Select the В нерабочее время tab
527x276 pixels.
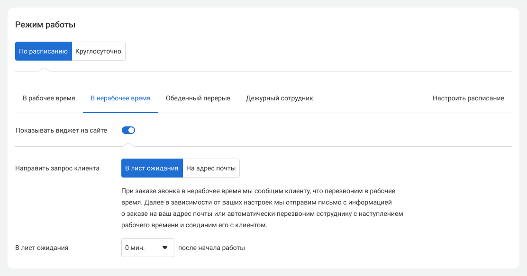pyautogui.click(x=120, y=98)
